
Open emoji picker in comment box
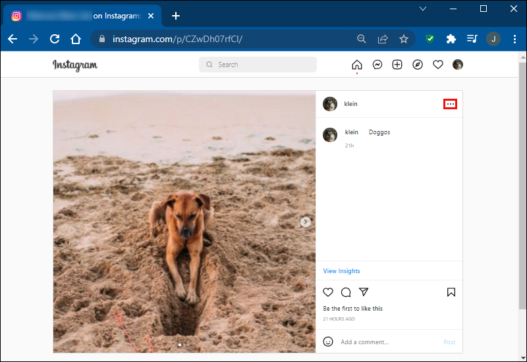pos(328,342)
